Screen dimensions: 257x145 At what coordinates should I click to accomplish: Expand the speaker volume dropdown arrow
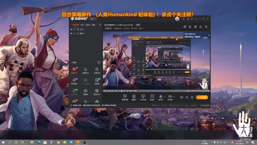pos(174,97)
